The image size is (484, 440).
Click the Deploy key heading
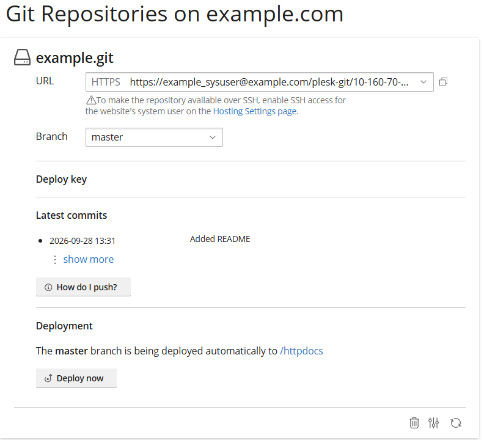click(x=61, y=180)
